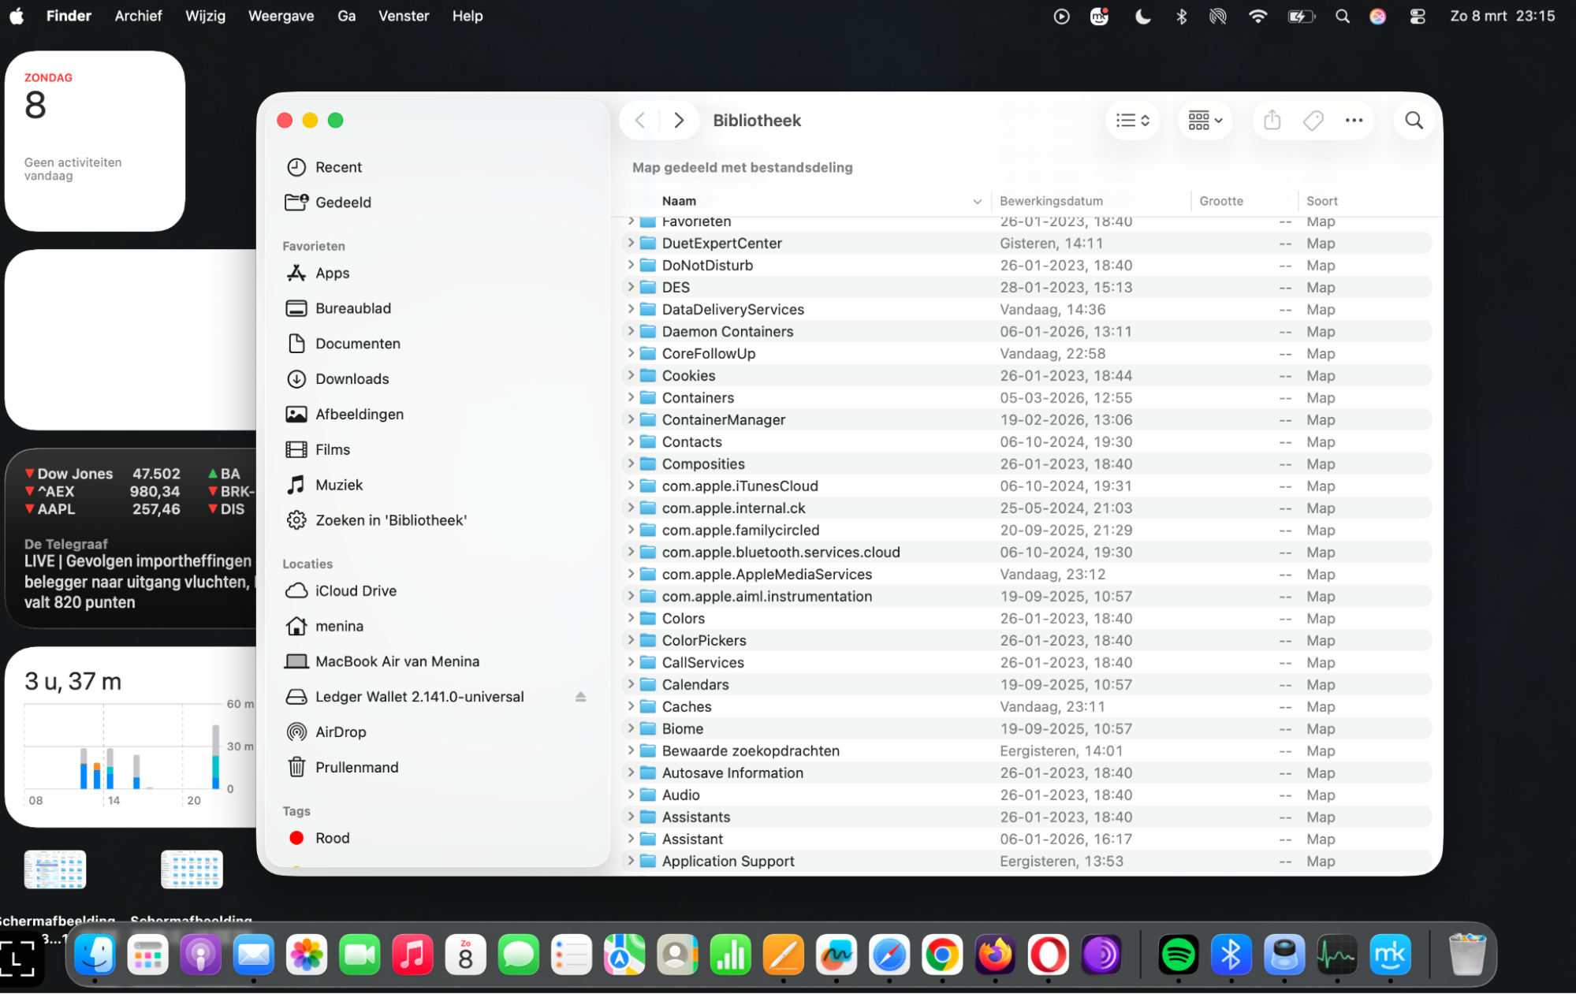Open Downloads from the sidebar

tap(352, 378)
